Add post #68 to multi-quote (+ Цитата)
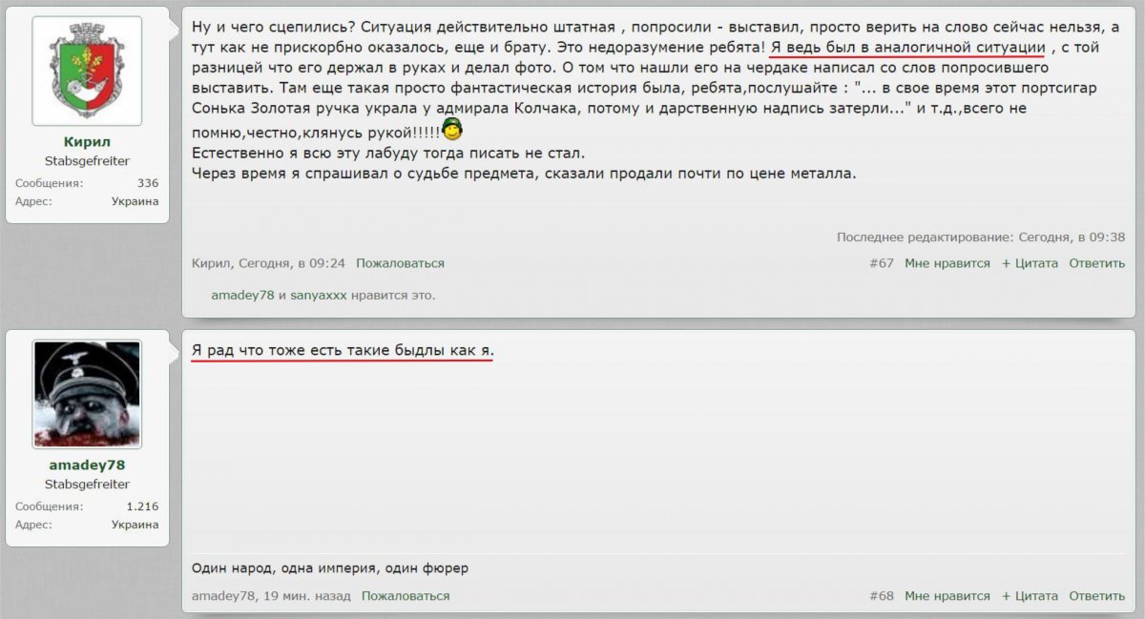The image size is (1145, 619). point(1030,596)
